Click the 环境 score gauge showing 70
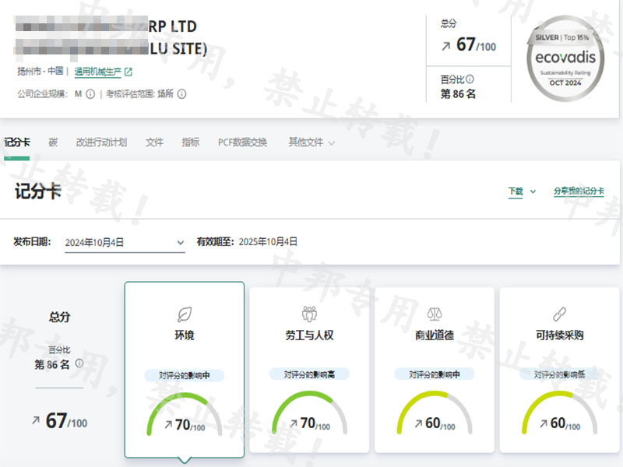The width and height of the screenshot is (623, 467). tap(185, 416)
